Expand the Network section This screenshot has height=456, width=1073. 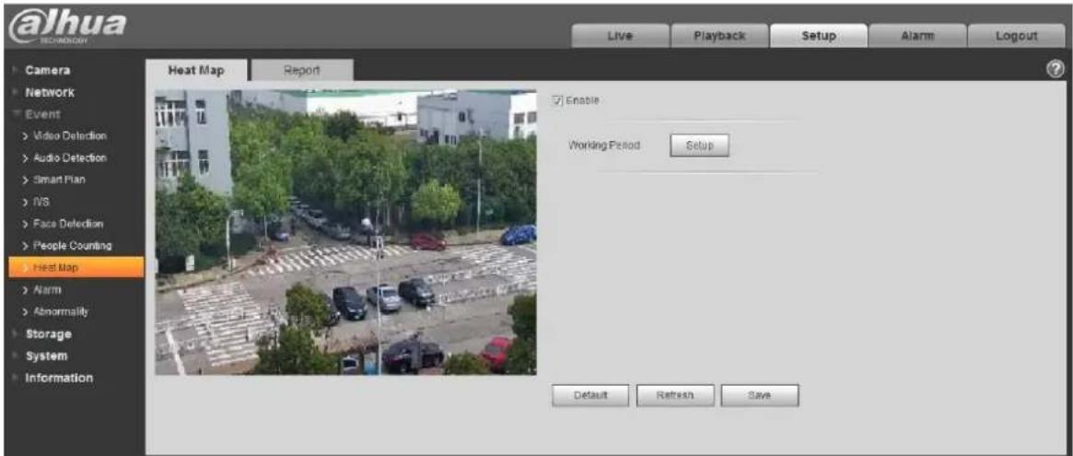pos(49,92)
